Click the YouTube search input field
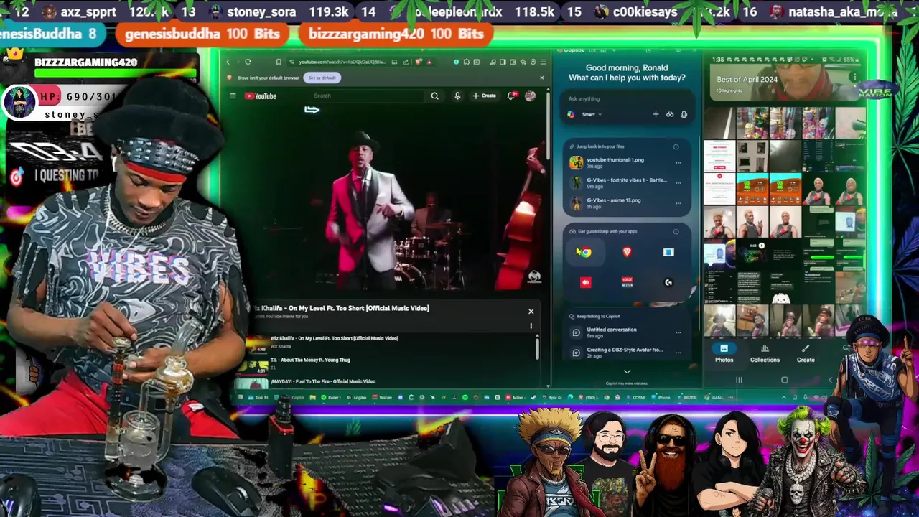919x517 pixels. tap(366, 96)
